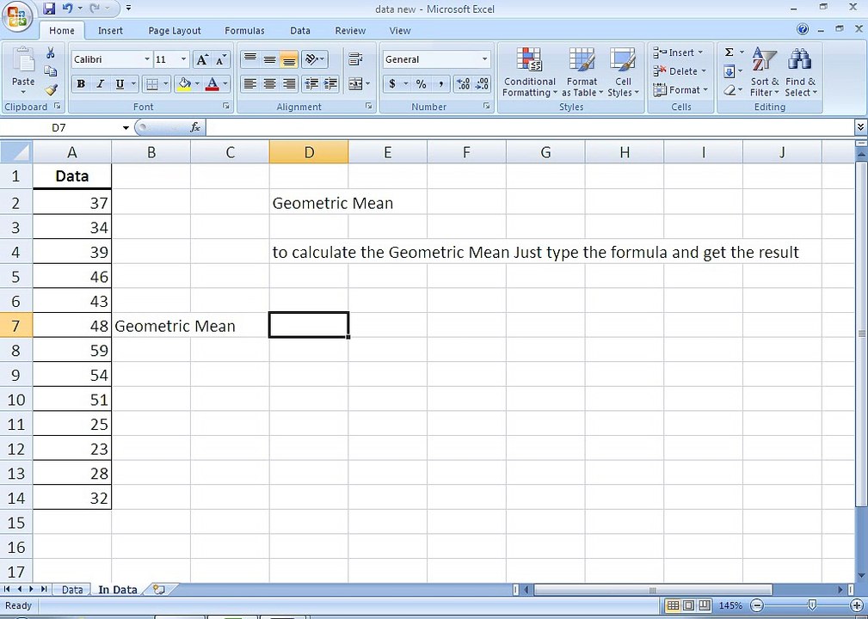Open Cell Styles gallery

623,72
